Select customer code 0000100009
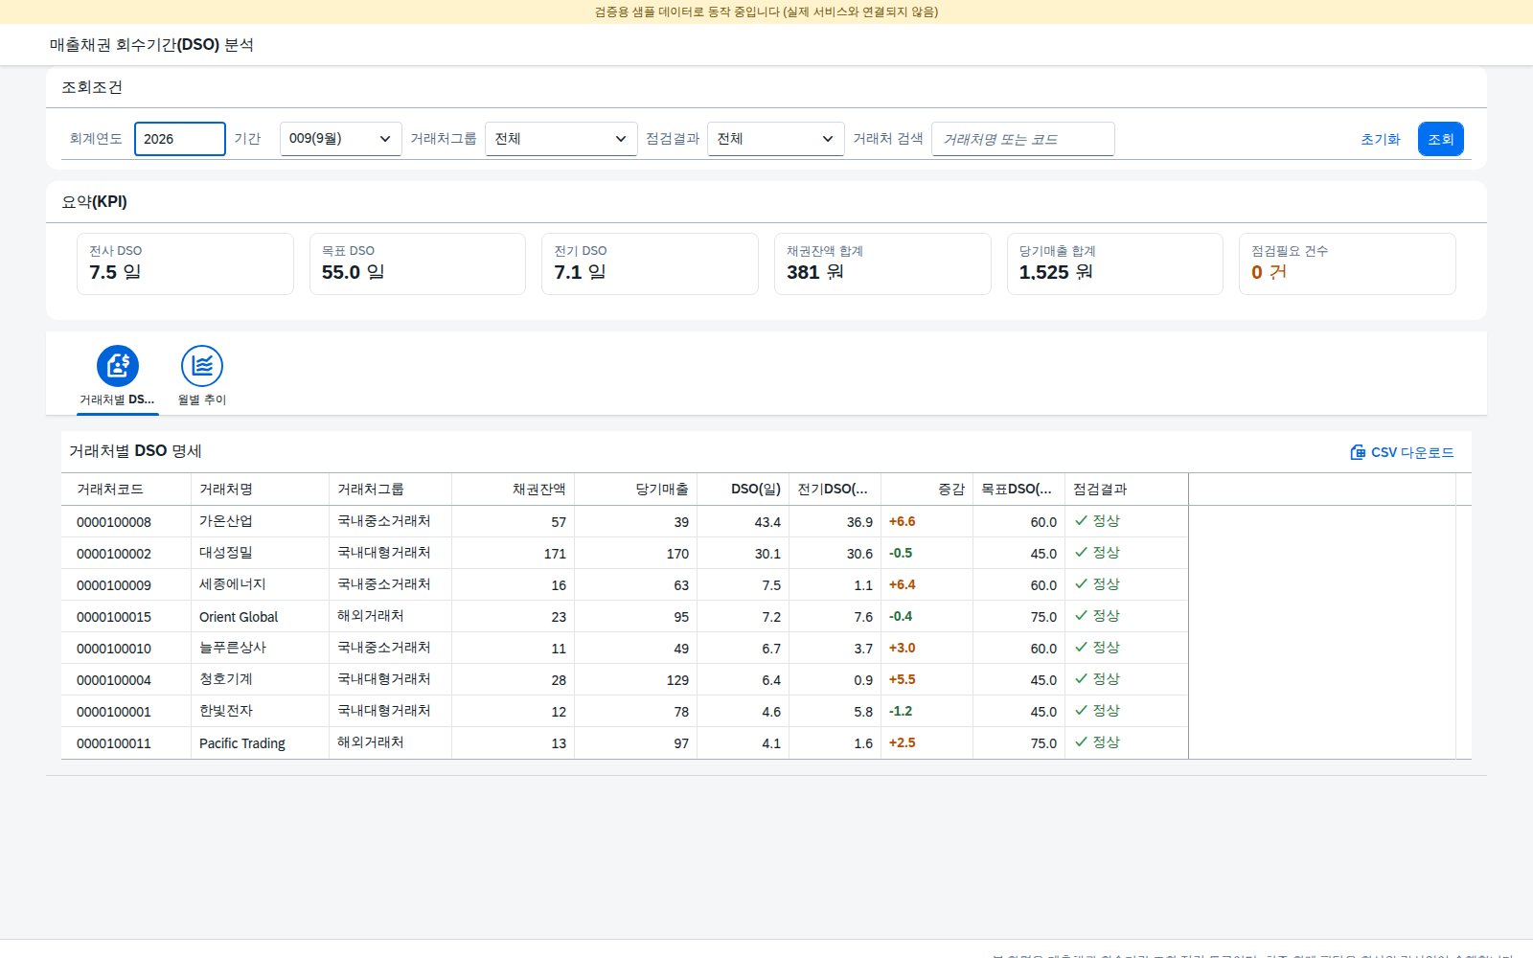Screen dimensions: 1533x958 coord(114,585)
